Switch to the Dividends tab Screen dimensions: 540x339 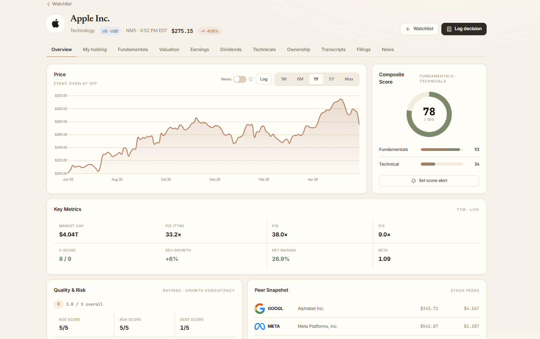231,50
